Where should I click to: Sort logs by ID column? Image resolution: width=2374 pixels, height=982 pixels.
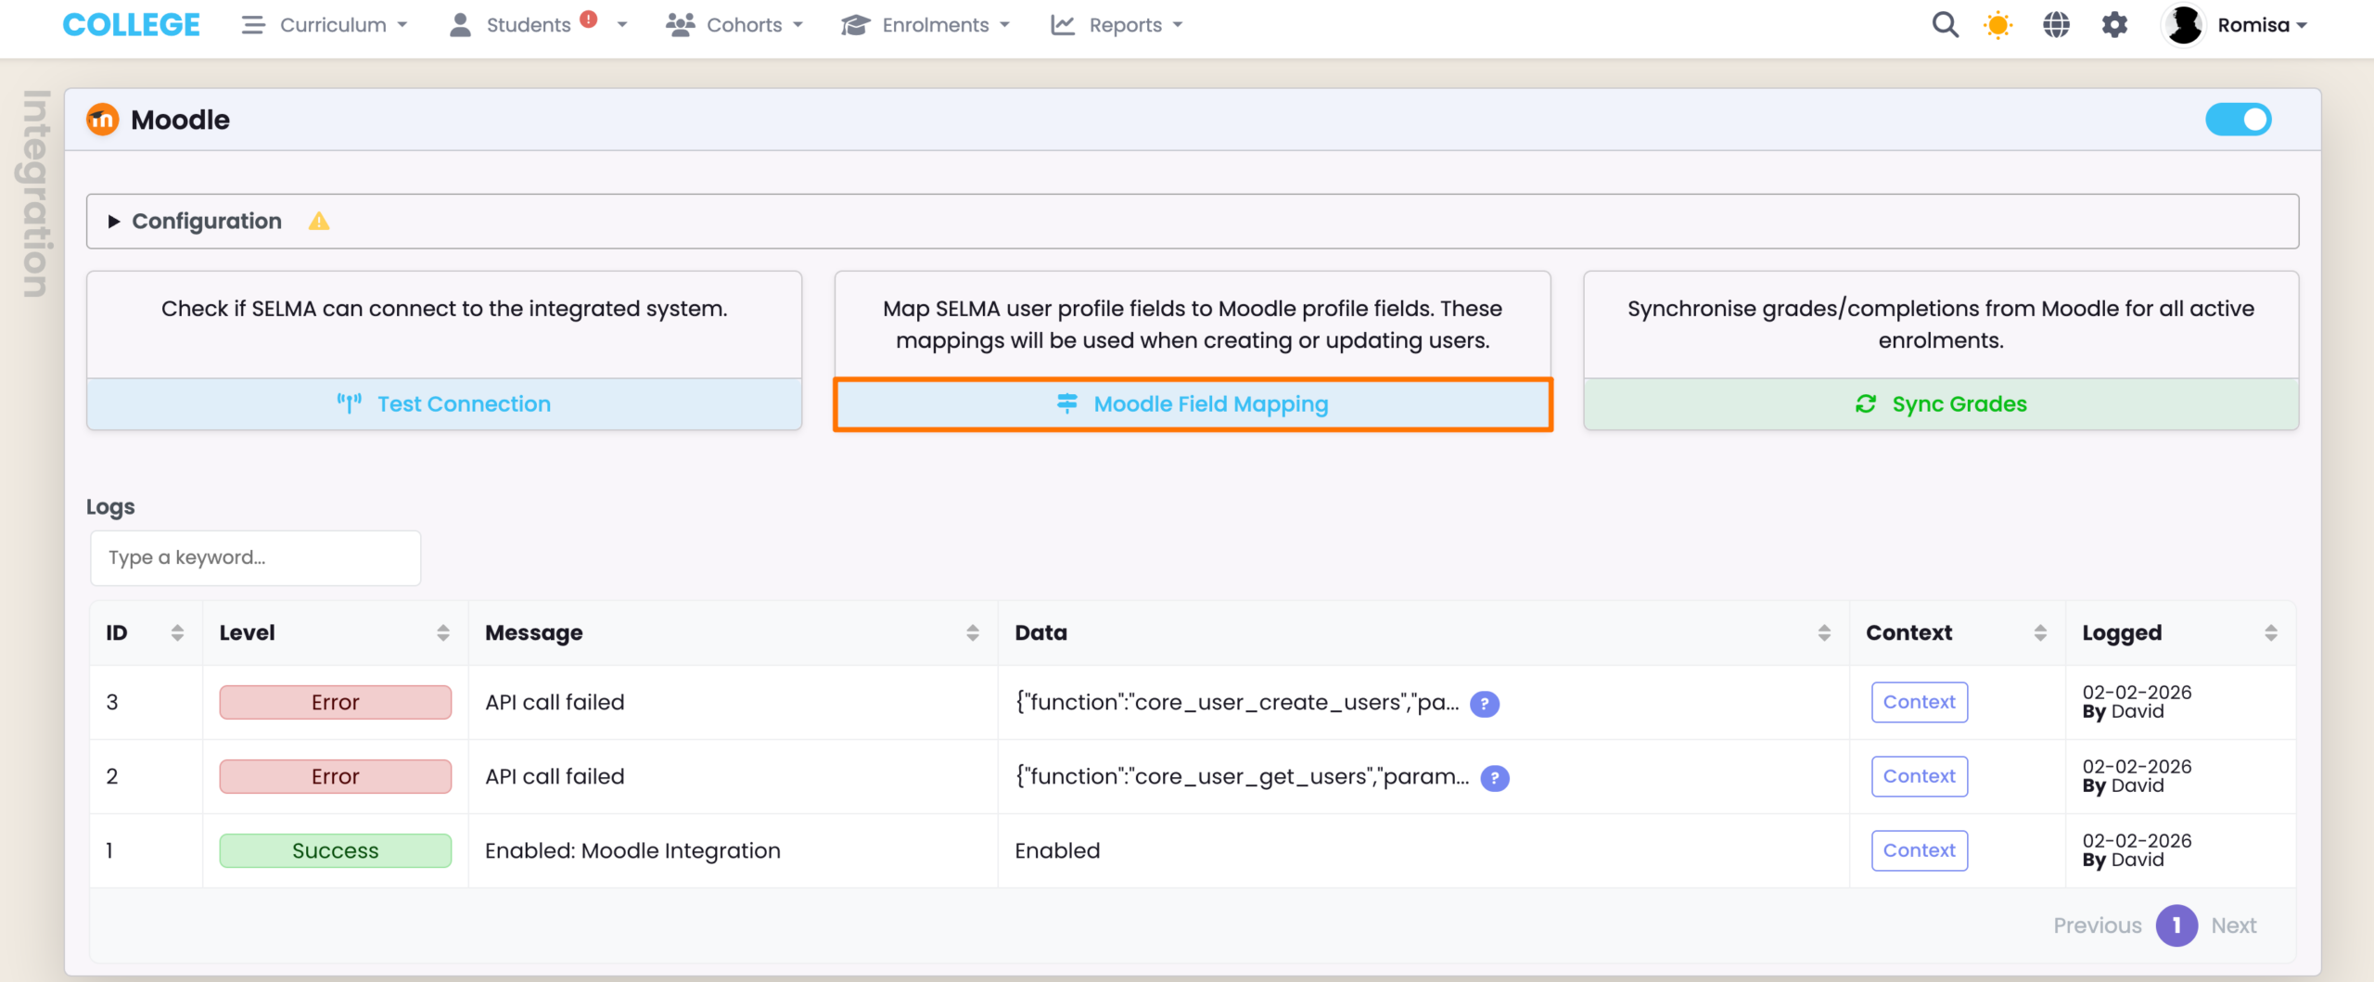click(176, 633)
